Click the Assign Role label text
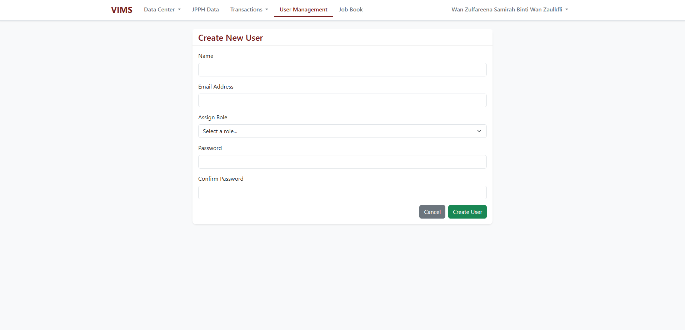 pos(212,117)
